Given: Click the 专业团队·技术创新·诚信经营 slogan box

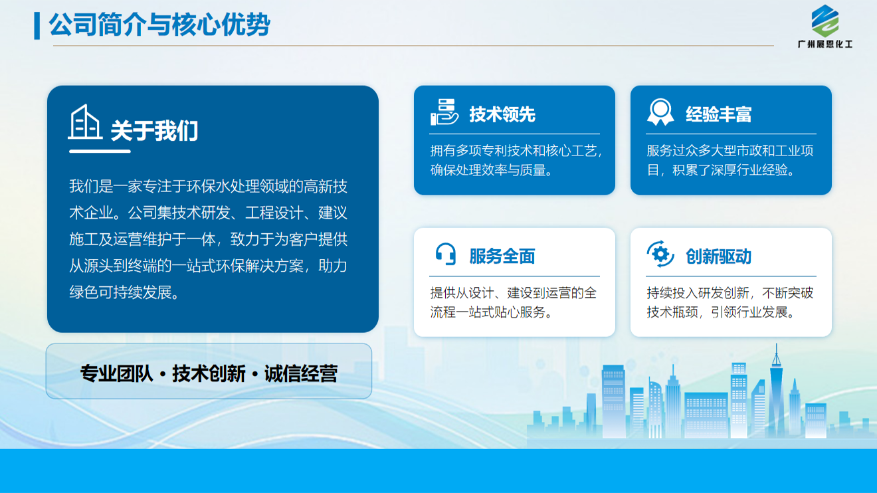Looking at the screenshot, I should click(x=209, y=373).
